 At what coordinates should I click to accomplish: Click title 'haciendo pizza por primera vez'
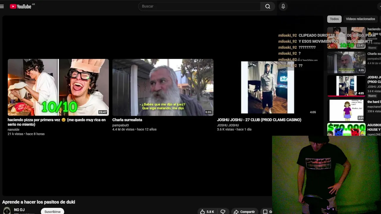tap(57, 122)
